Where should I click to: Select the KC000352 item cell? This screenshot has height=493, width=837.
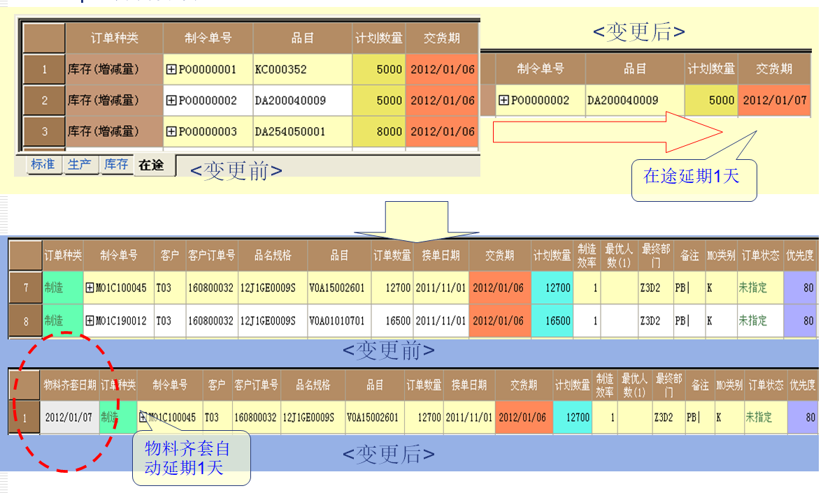pyautogui.click(x=302, y=70)
